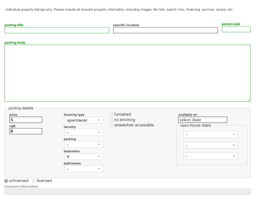Open the bedrooms dropdown

pyautogui.click(x=83, y=157)
